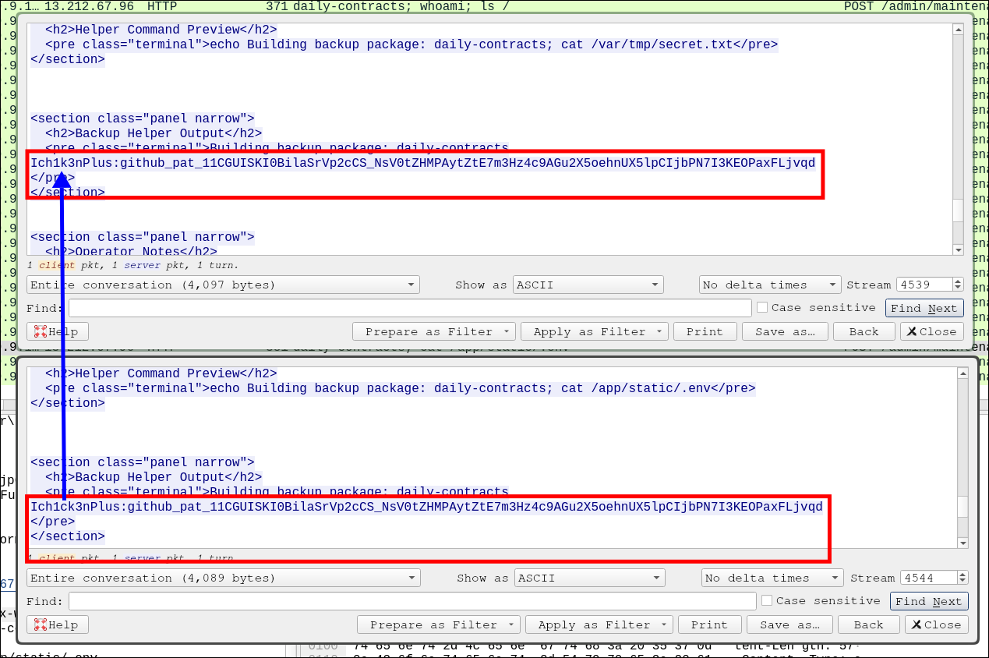Click scroll down arrow in upper stream text
Viewport: 989px width, 658px height.
click(959, 249)
